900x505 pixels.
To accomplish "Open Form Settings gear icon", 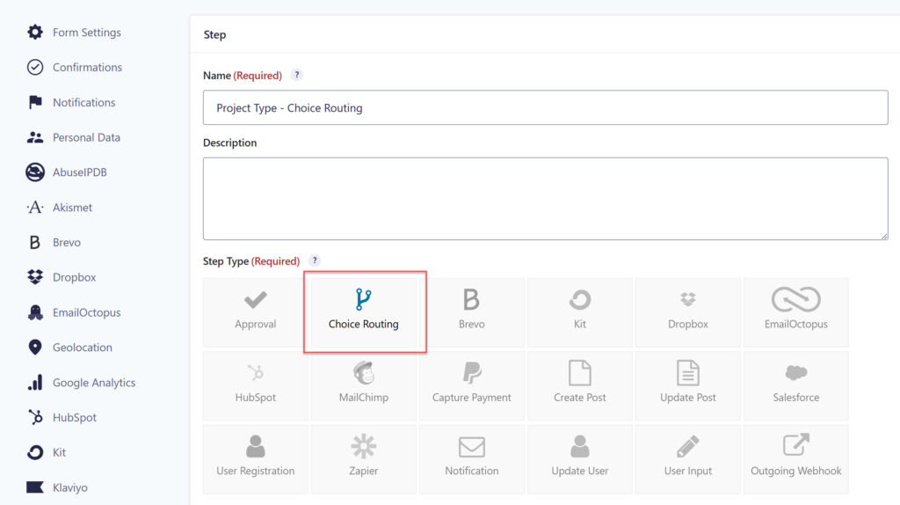I will [35, 33].
